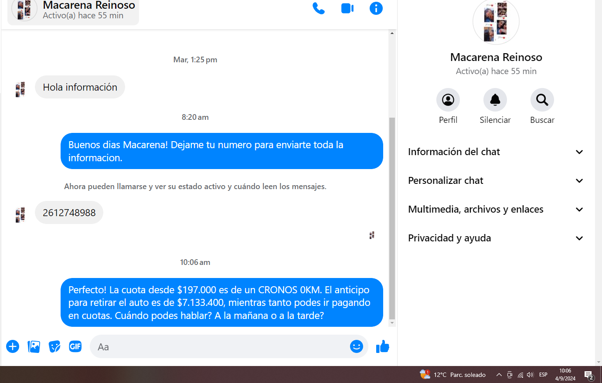This screenshot has height=383, width=602.
Task: Click the Macarena Reinoso name in info panel
Action: coord(496,57)
